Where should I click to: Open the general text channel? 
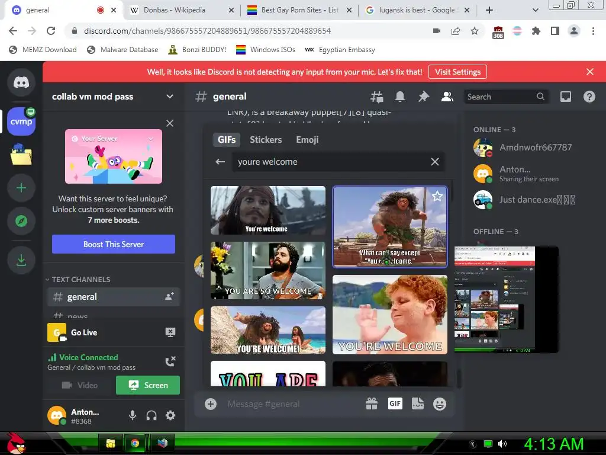pos(113,297)
